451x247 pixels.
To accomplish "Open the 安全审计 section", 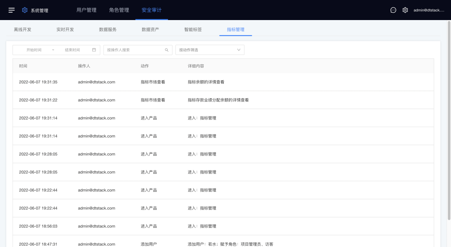I will (152, 10).
